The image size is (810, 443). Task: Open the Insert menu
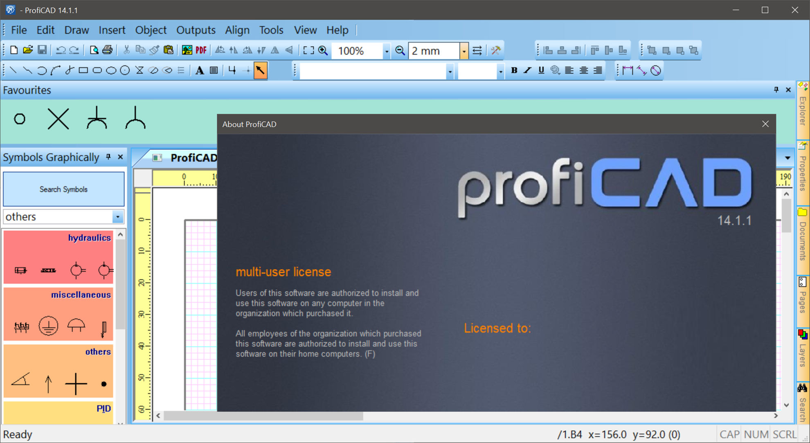click(112, 30)
